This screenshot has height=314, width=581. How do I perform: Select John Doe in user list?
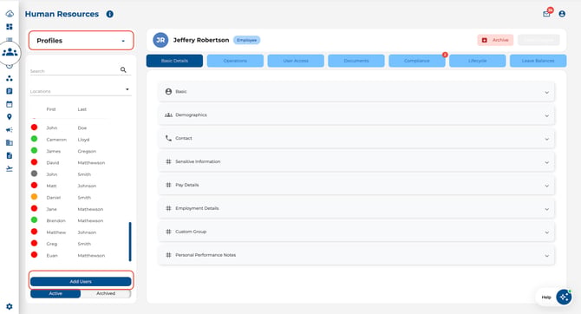click(x=70, y=128)
